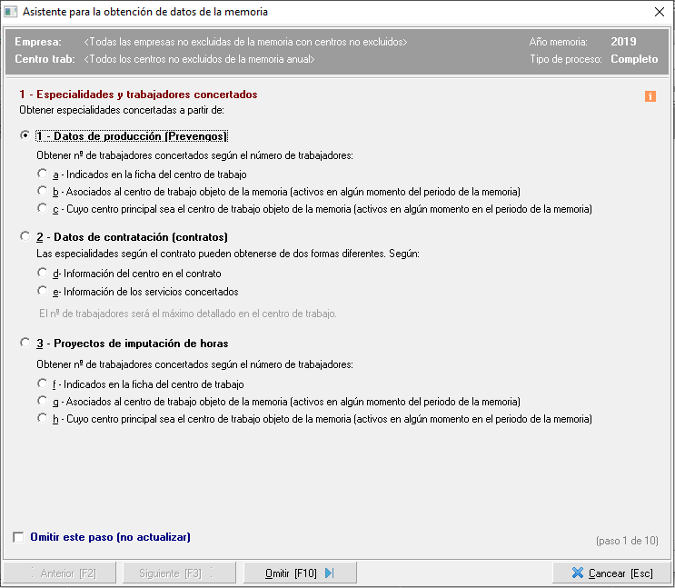Click the Siguiente [F3] button
The image size is (675, 588).
pyautogui.click(x=182, y=573)
